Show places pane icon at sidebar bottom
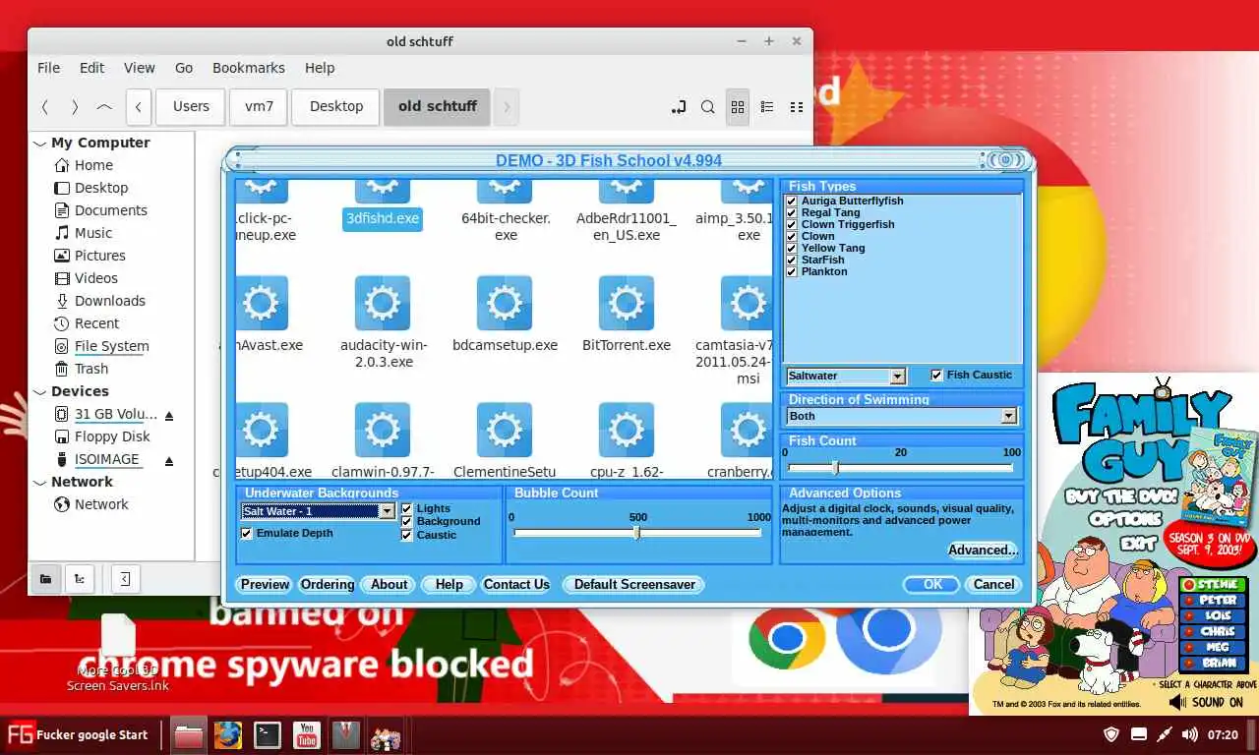The width and height of the screenshot is (1259, 755). 45,580
